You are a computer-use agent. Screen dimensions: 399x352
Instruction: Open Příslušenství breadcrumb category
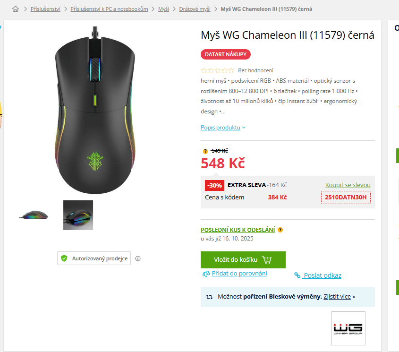45,9
